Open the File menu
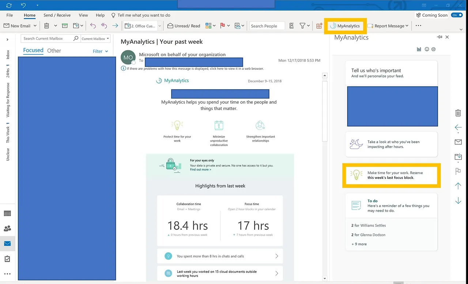Image resolution: width=468 pixels, height=284 pixels. tap(10, 15)
